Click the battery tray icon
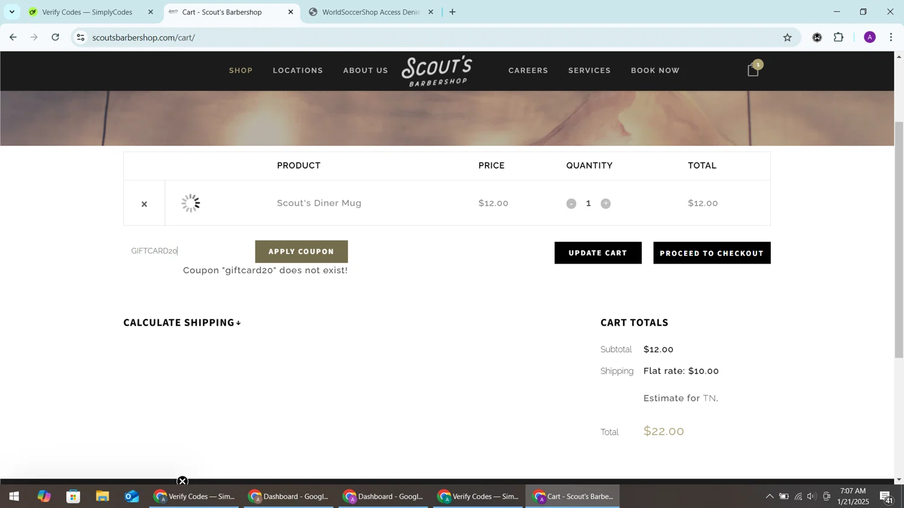Image resolution: width=904 pixels, height=508 pixels. pos(784,497)
